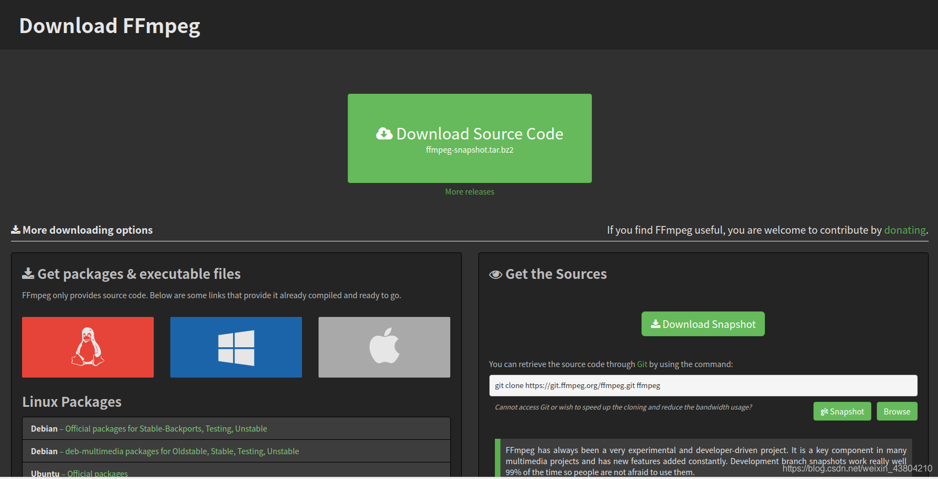This screenshot has width=938, height=479.
Task: Click the Browse button
Action: (x=897, y=411)
